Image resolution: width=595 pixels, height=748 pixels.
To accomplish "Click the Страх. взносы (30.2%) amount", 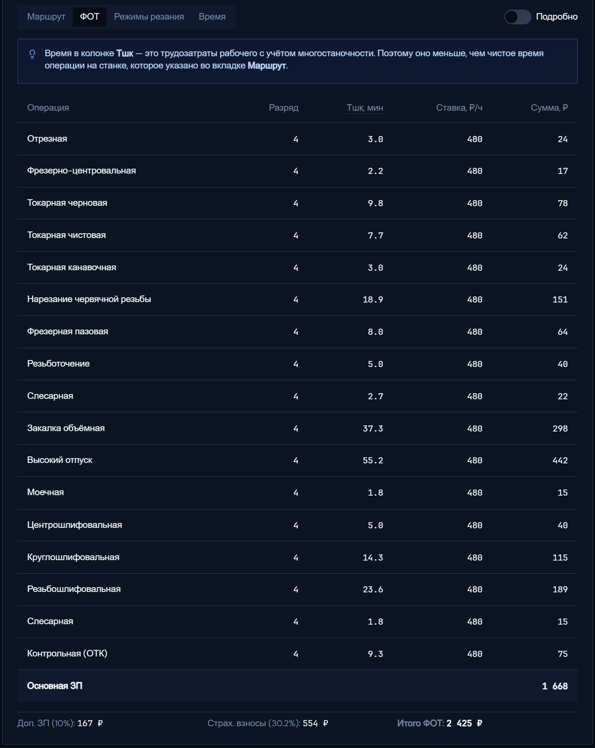I will pos(315,724).
